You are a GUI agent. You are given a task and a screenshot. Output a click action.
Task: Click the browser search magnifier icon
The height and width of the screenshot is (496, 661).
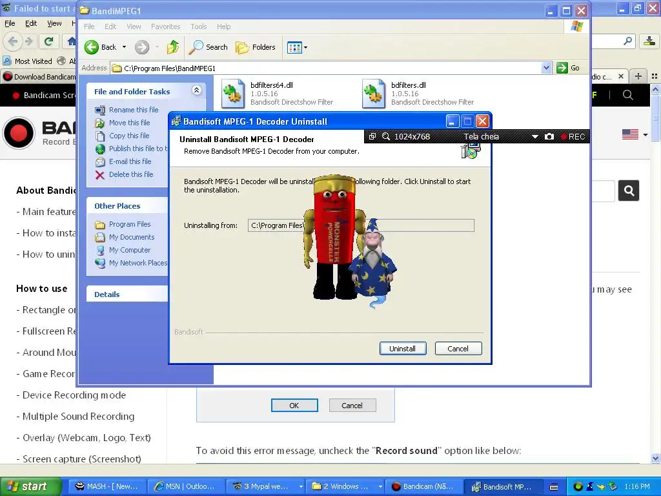pyautogui.click(x=627, y=41)
